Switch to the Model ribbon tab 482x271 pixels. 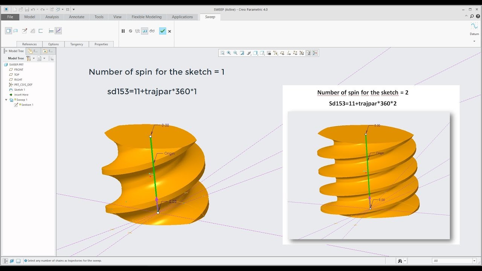point(30,17)
